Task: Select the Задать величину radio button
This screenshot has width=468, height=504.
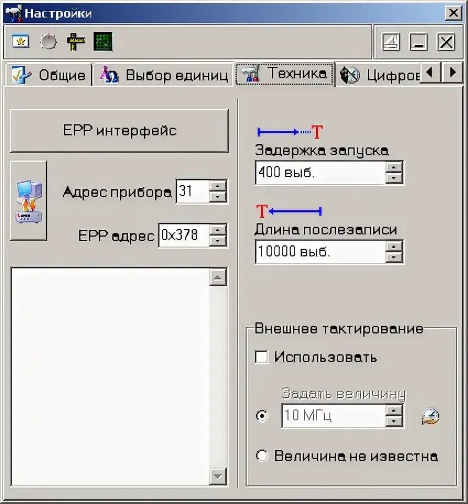Action: click(x=262, y=416)
